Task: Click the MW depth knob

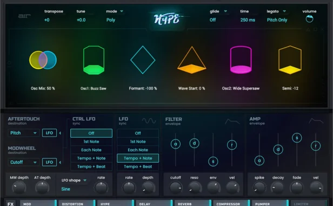Action: [x=19, y=188]
